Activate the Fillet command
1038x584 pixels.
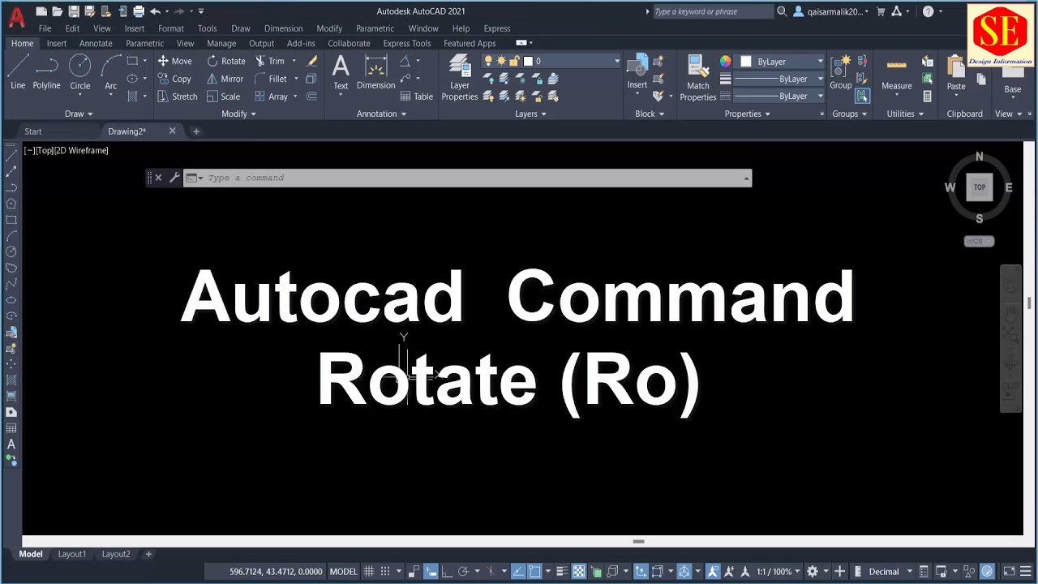(x=271, y=79)
